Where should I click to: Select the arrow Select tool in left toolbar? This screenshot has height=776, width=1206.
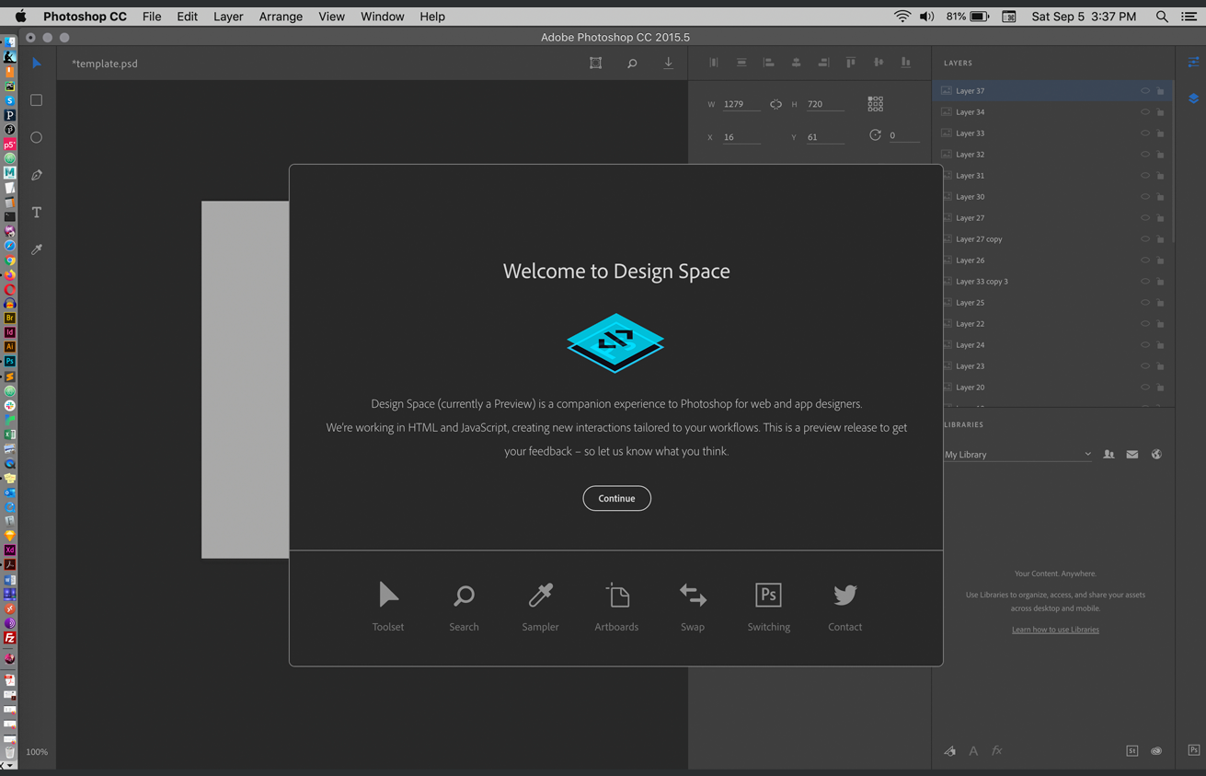[37, 64]
